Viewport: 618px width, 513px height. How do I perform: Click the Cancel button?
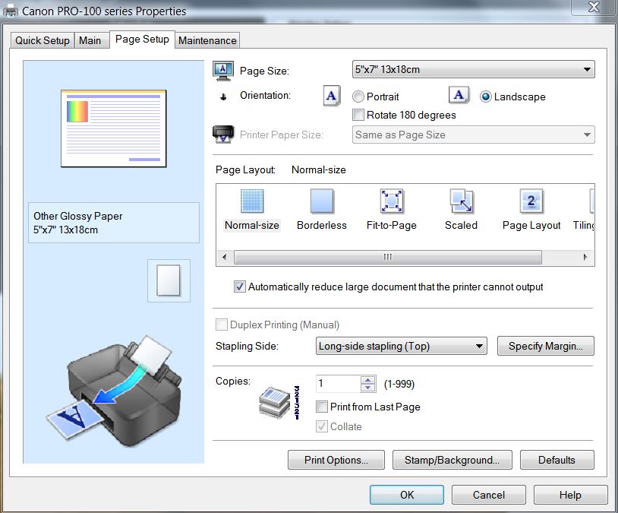[x=489, y=495]
